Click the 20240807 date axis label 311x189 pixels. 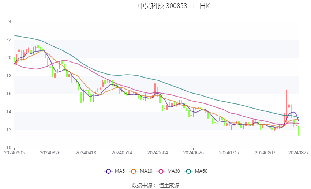[265, 153]
